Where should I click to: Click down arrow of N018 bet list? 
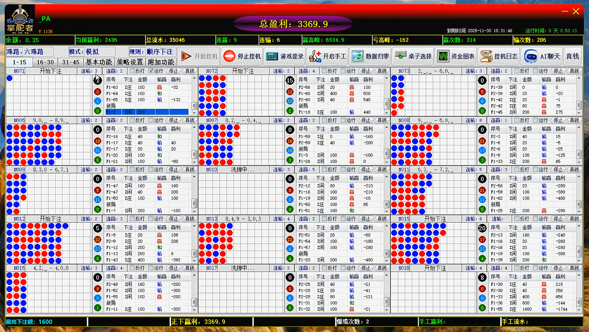click(579, 310)
